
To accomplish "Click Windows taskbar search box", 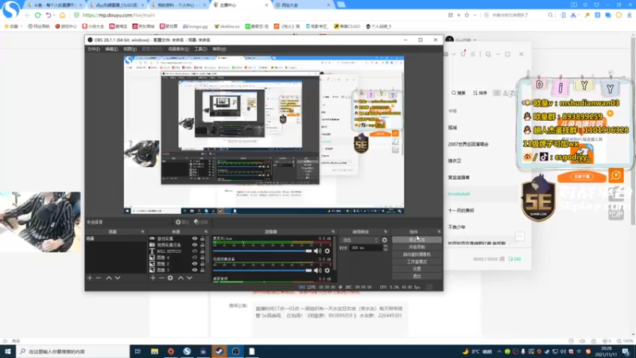I will [x=73, y=351].
